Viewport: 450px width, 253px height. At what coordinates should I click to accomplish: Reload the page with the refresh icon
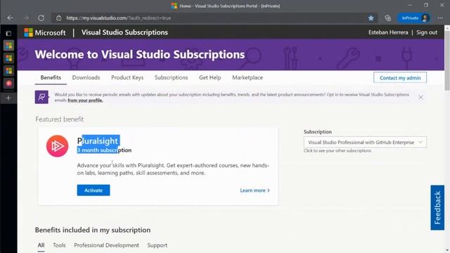click(x=41, y=18)
